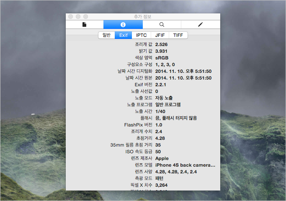Click the 자동 노출 value

164,98
